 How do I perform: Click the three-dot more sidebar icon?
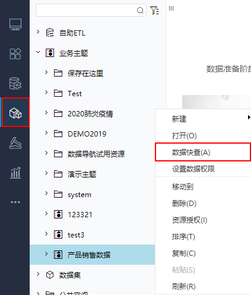coord(15,202)
